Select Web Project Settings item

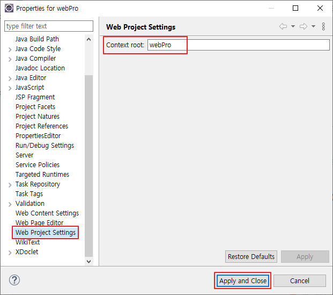click(46, 233)
